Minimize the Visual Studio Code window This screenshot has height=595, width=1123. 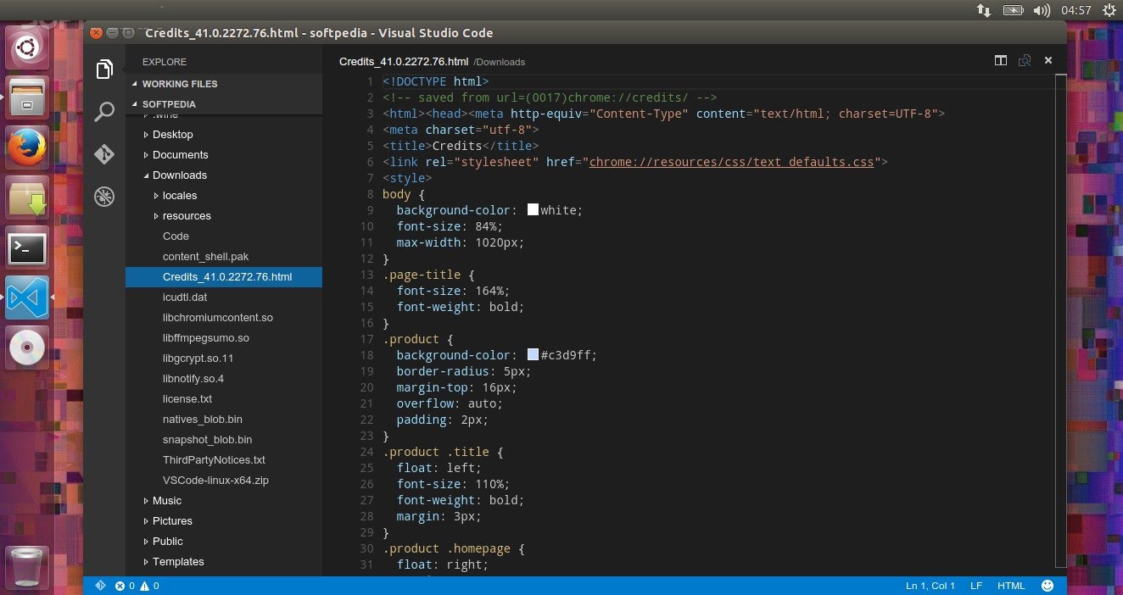click(x=112, y=33)
